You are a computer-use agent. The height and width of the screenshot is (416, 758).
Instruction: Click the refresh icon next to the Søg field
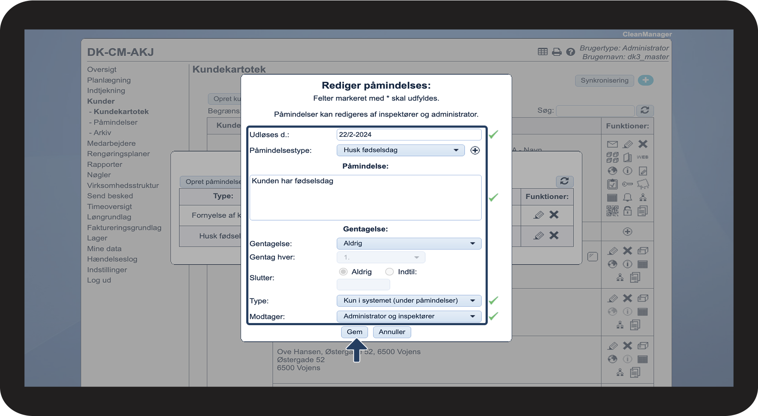pos(645,110)
